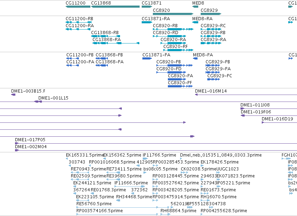297x216 pixels.
Task: Select transcript CG8929-RB label
Action: [213, 33]
